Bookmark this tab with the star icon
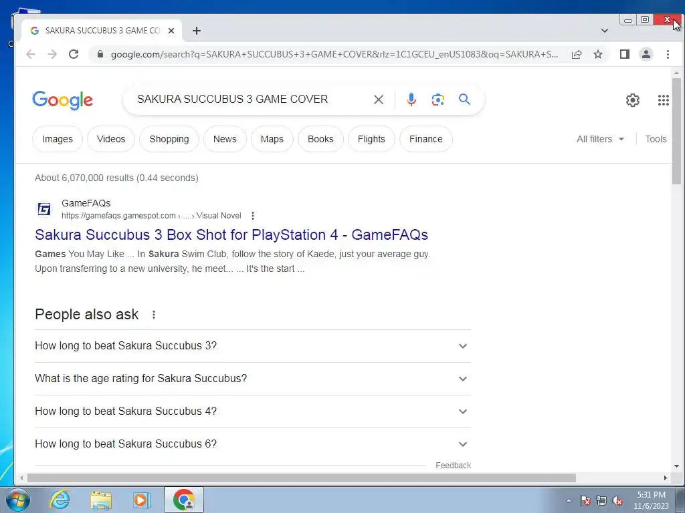The image size is (685, 513). click(598, 54)
